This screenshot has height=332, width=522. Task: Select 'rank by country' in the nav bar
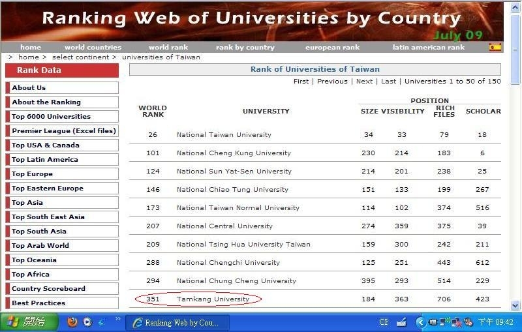click(245, 47)
